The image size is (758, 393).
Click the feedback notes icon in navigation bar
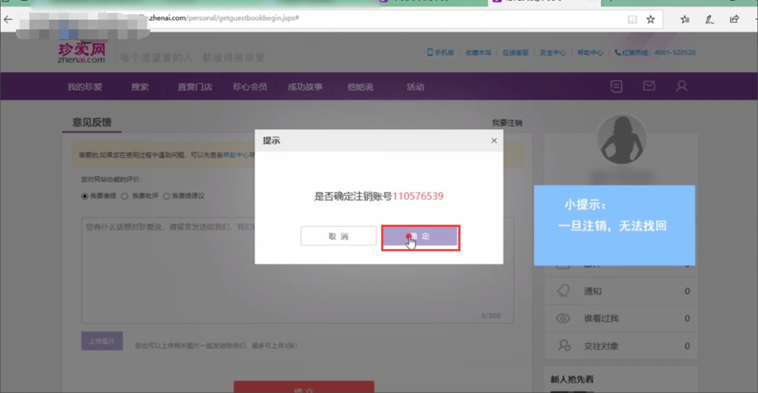tap(616, 86)
